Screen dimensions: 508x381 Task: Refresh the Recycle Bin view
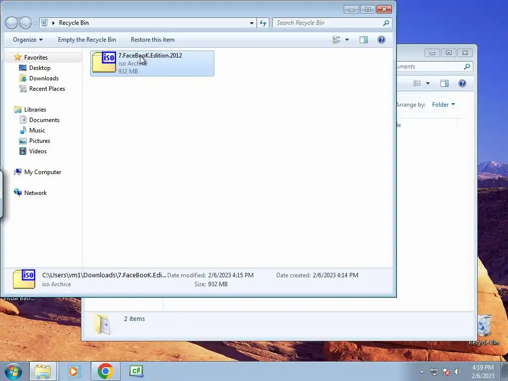click(263, 23)
